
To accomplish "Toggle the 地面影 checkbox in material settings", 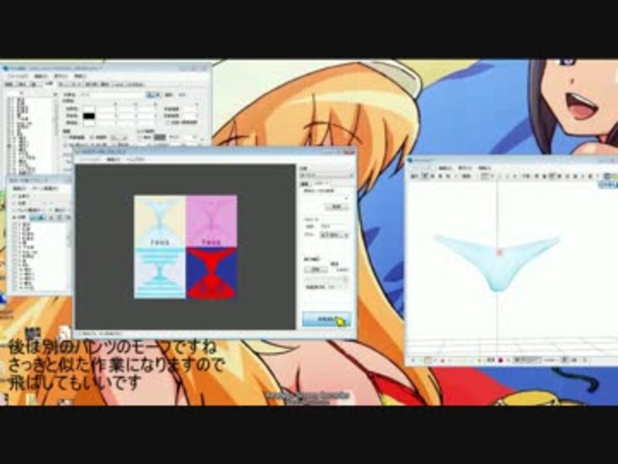I will pos(98,137).
